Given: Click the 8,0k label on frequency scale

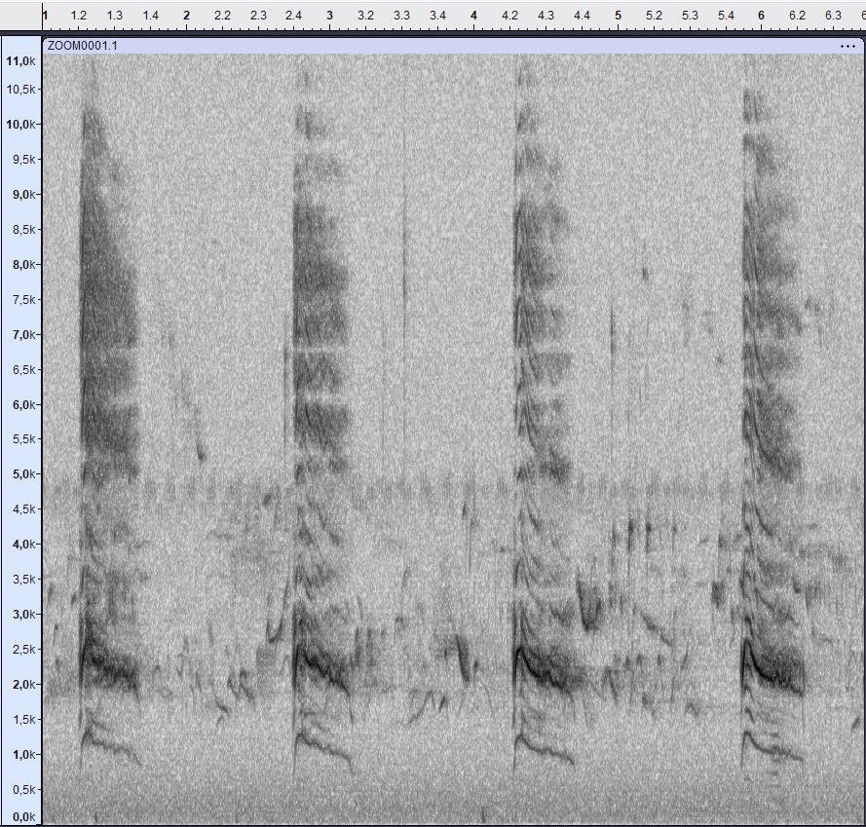Looking at the screenshot, I should pyautogui.click(x=24, y=265).
